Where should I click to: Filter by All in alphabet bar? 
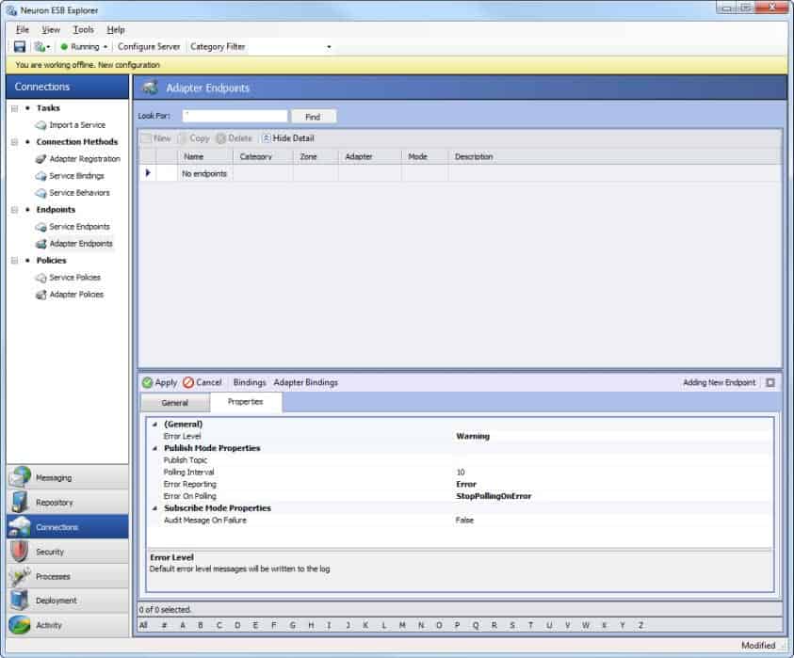pyautogui.click(x=144, y=625)
